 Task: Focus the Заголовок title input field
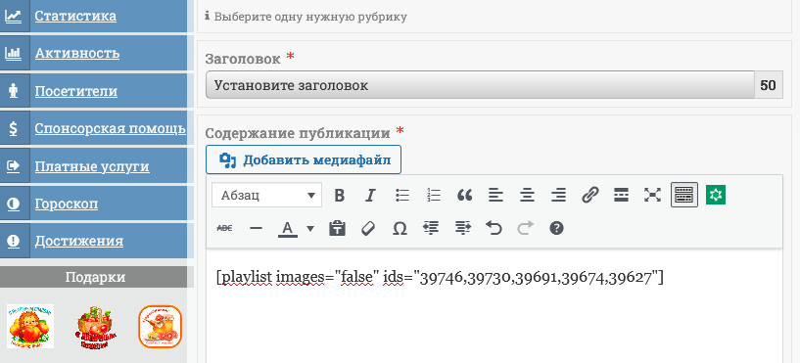coord(480,85)
